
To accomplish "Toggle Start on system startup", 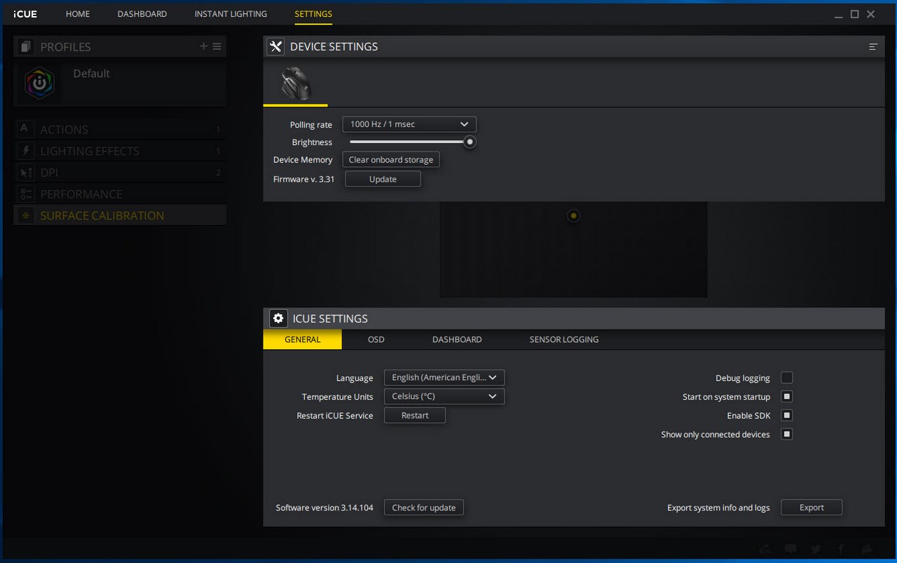I will click(x=787, y=397).
